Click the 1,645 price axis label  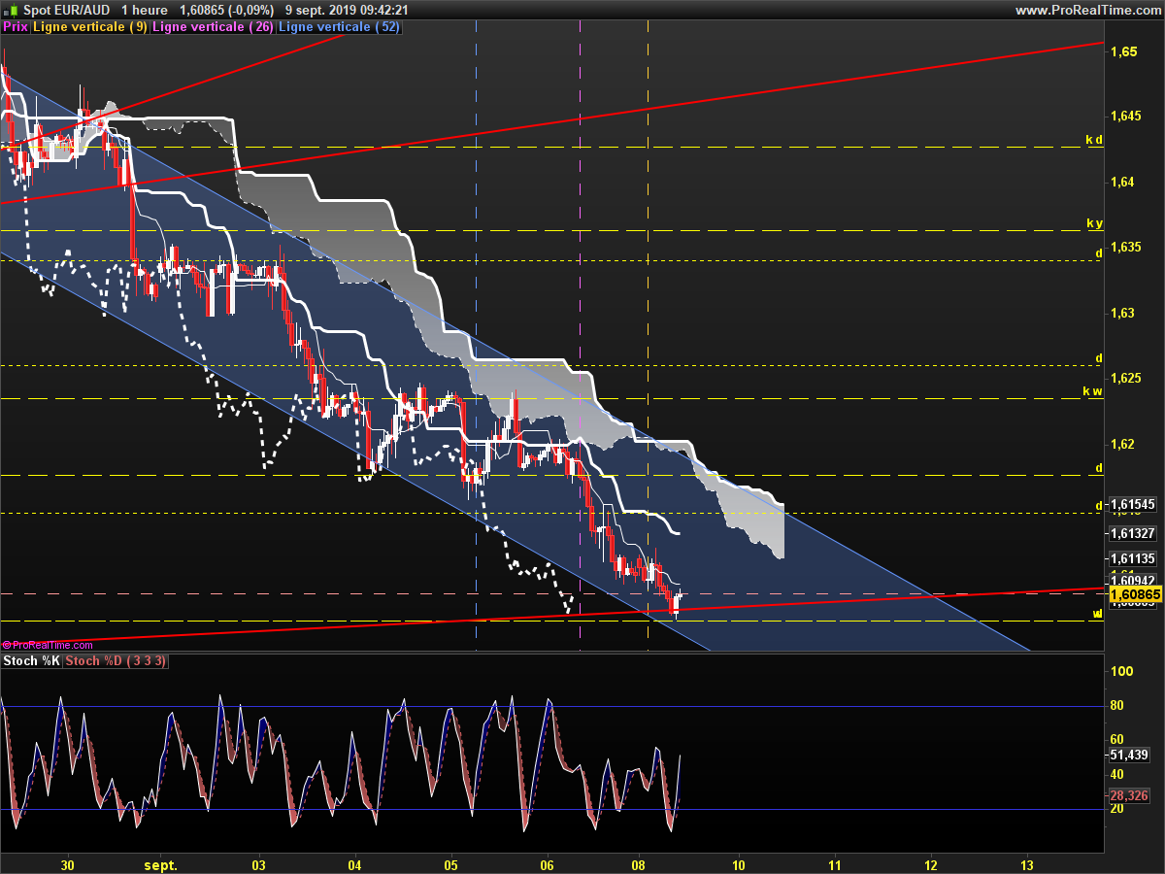1126,116
